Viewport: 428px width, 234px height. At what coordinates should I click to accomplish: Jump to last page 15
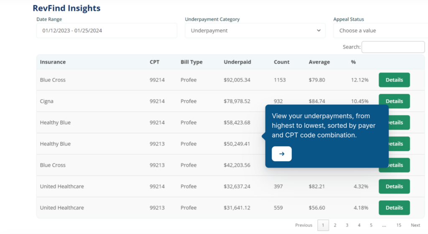[399, 225]
